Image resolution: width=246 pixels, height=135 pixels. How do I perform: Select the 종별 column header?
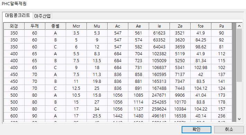(56, 26)
